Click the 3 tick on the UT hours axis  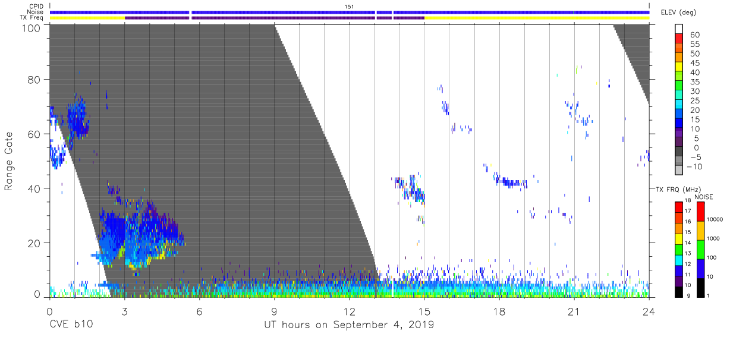click(124, 311)
